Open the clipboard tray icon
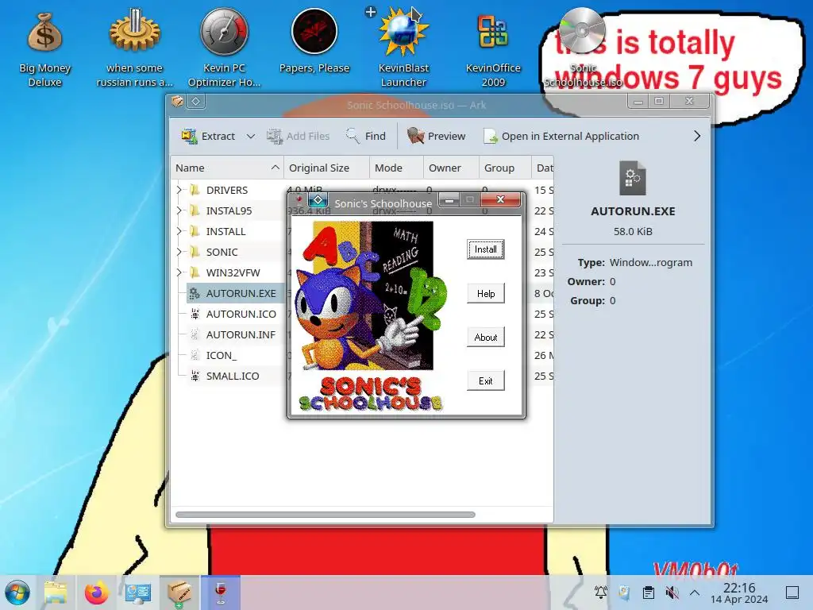The height and width of the screenshot is (610, 813). pyautogui.click(x=648, y=593)
